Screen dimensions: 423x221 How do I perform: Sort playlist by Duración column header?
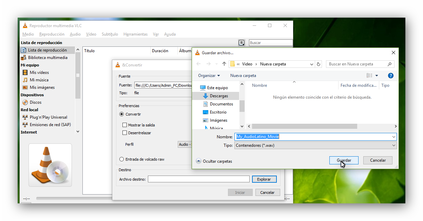(x=160, y=51)
